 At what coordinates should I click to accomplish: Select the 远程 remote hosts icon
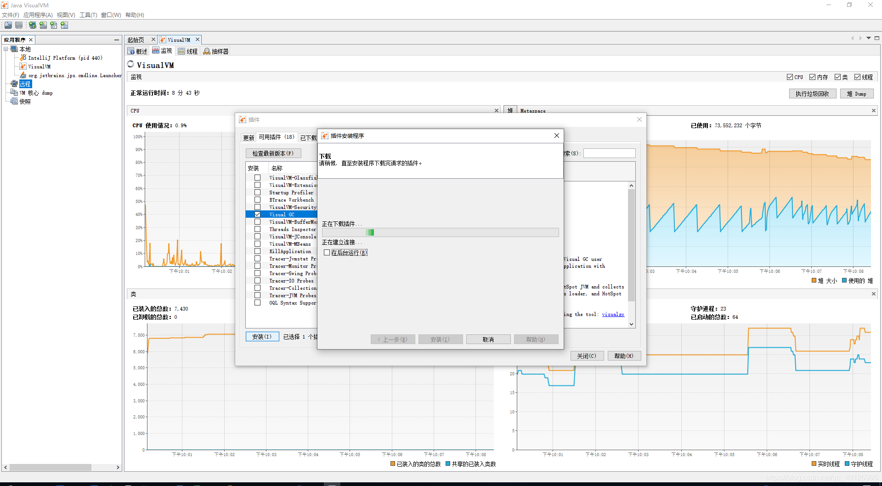coord(14,84)
